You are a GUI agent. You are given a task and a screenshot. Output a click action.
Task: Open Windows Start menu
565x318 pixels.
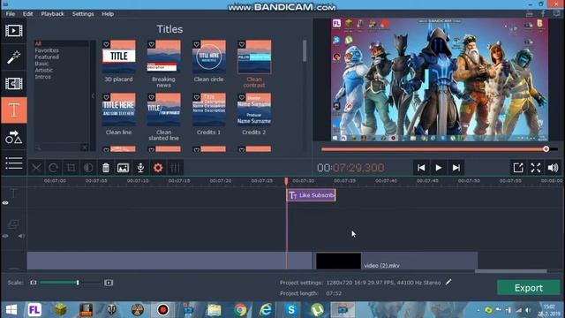pyautogui.click(x=11, y=310)
